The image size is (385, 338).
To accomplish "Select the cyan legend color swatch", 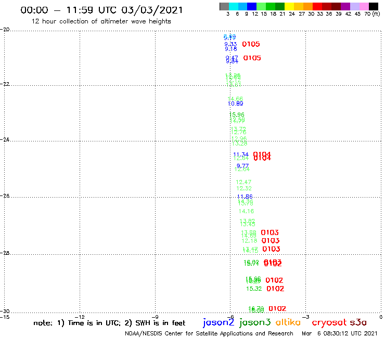I will [x=234, y=6].
